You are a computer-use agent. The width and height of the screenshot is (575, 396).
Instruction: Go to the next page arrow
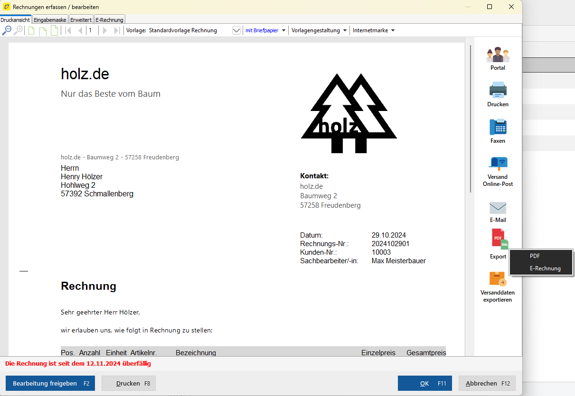click(104, 30)
